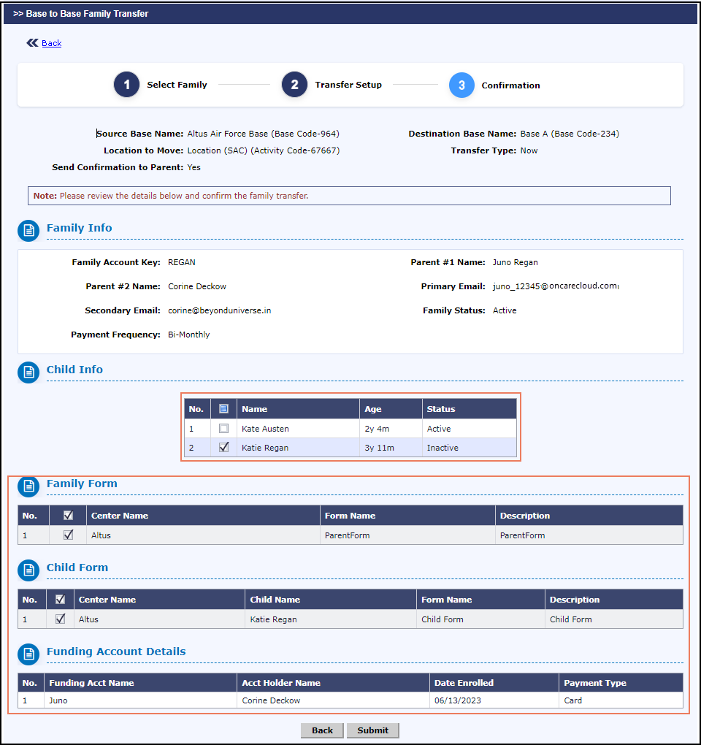701x745 pixels.
Task: Click the Parent #1 name Juno Regan
Action: click(x=516, y=262)
